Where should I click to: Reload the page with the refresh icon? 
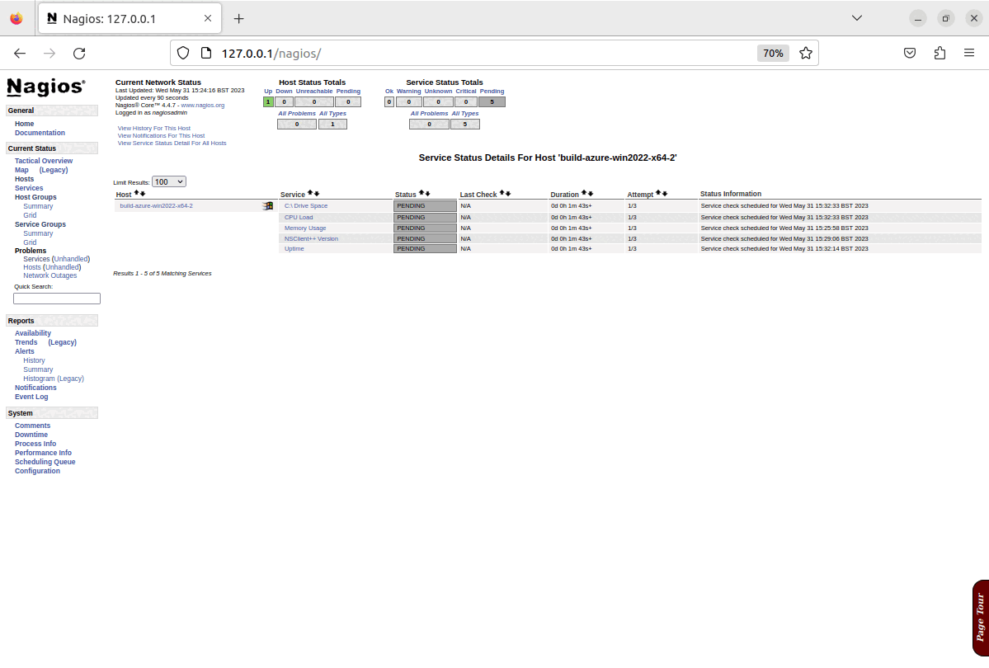[x=79, y=52]
